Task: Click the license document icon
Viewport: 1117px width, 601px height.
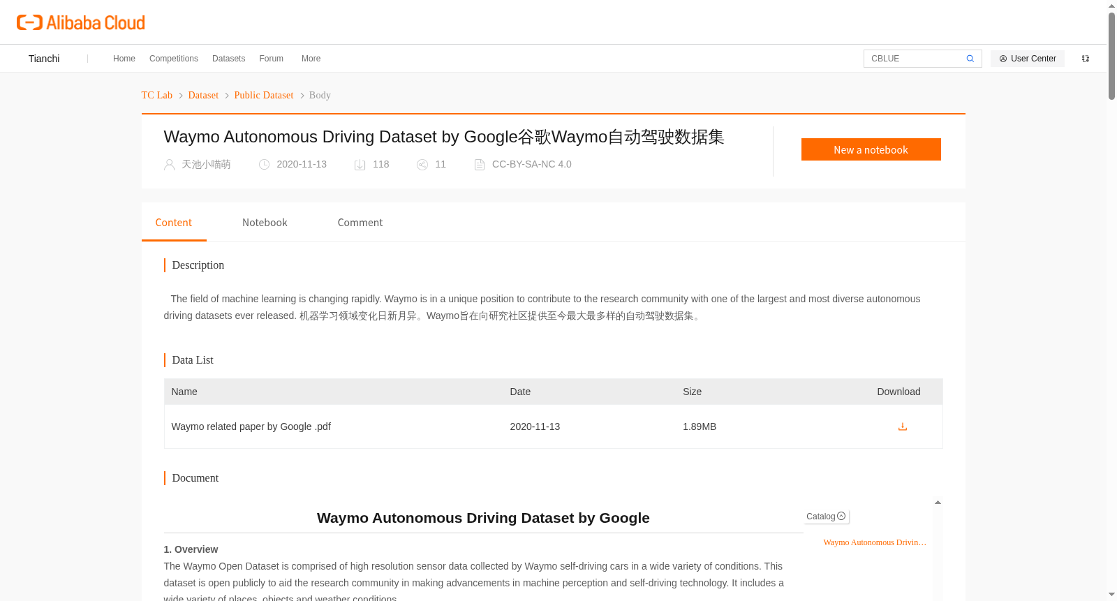Action: pos(480,165)
